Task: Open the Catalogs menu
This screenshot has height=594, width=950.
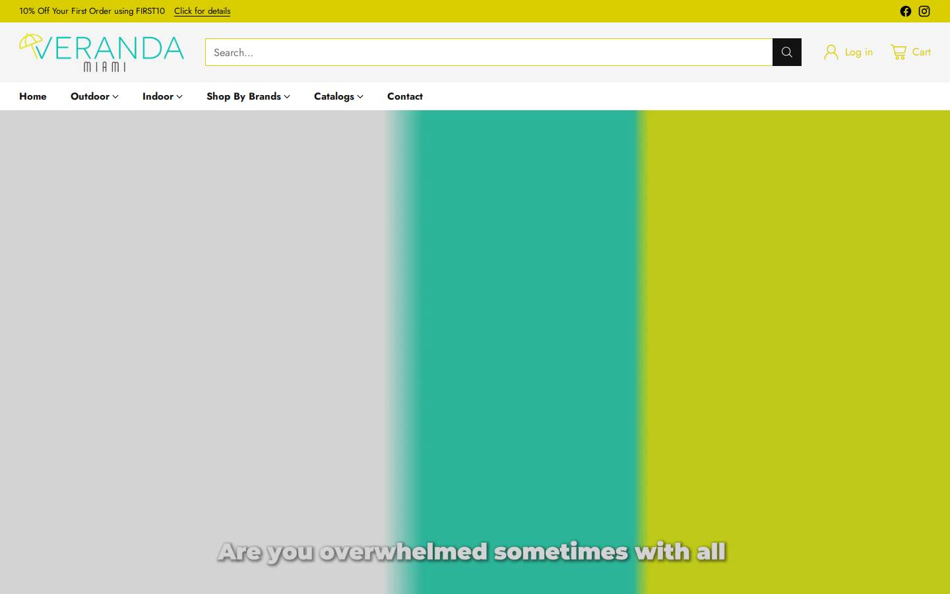Action: pos(334,96)
